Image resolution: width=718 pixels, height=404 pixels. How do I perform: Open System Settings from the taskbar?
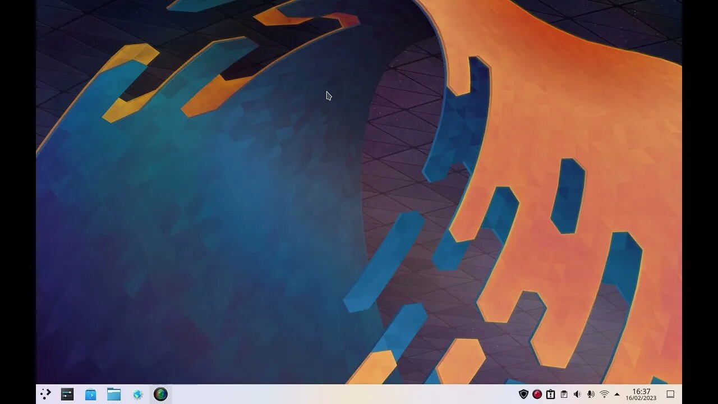(x=67, y=394)
